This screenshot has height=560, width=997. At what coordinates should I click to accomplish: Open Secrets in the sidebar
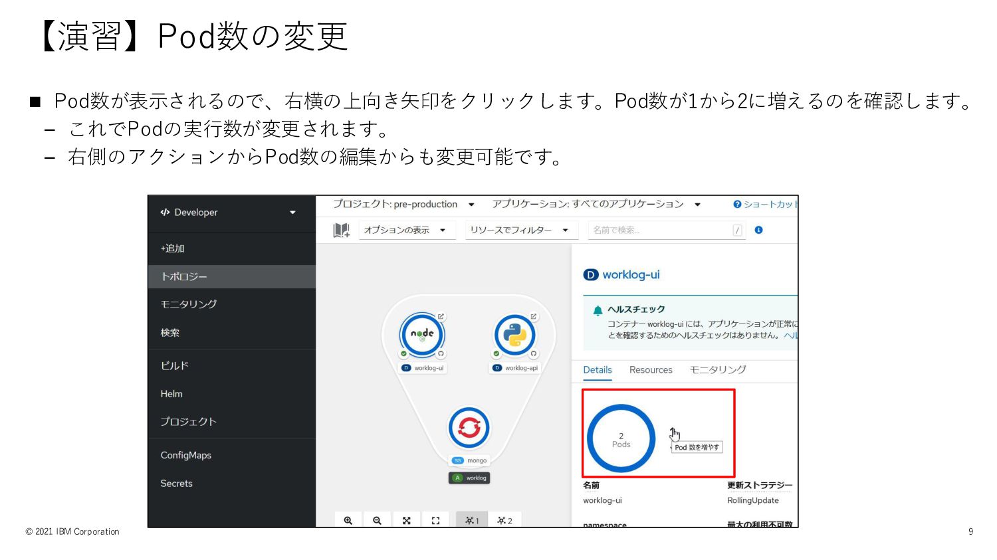[176, 484]
